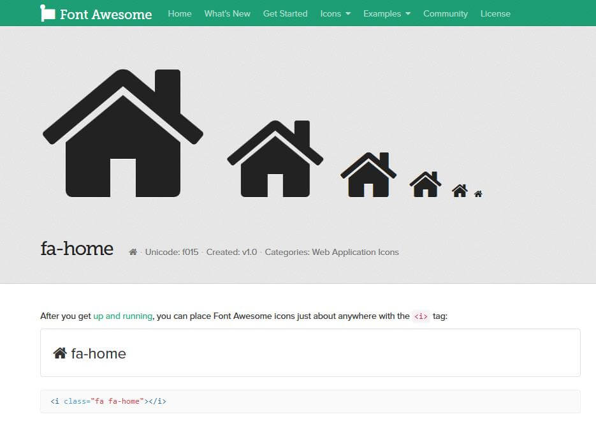Click the fourth home icon in the size row
Image resolution: width=596 pixels, height=428 pixels.
click(425, 184)
